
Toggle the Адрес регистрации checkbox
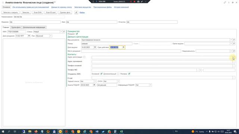(84, 57)
